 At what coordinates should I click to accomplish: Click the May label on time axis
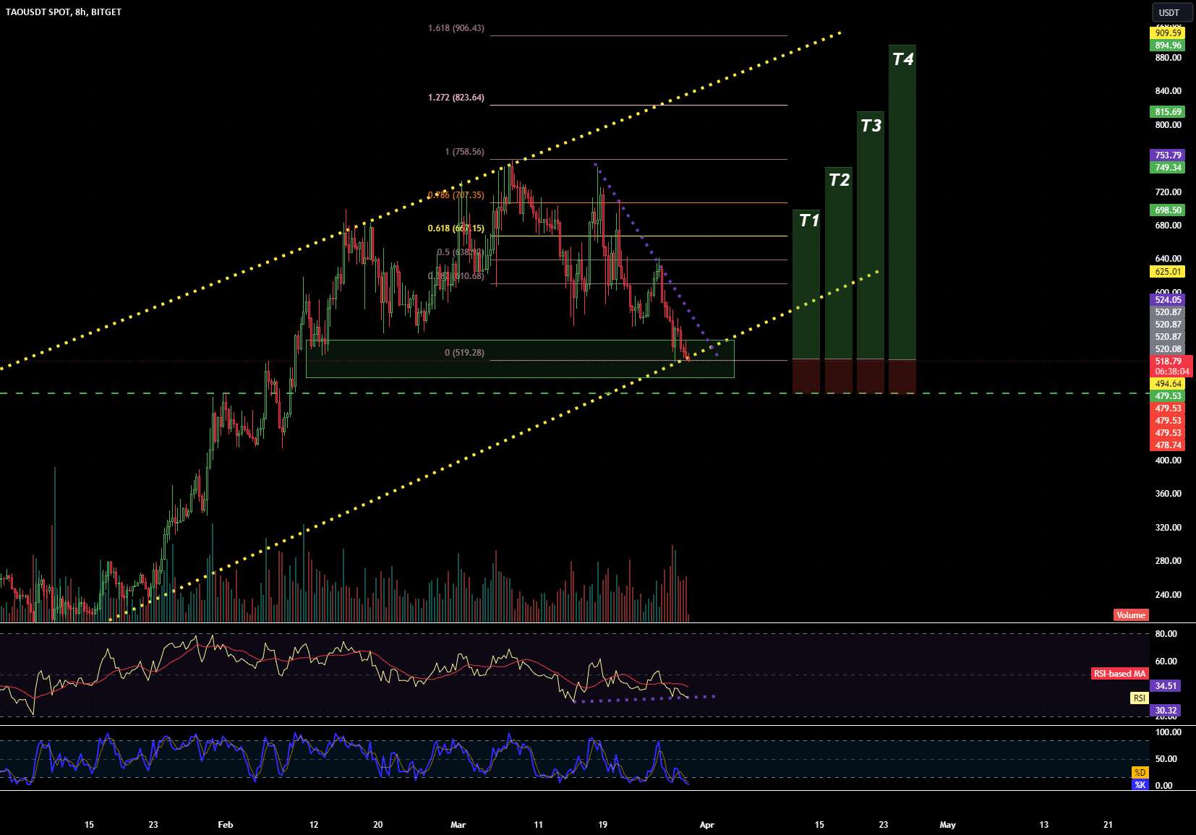(x=948, y=825)
